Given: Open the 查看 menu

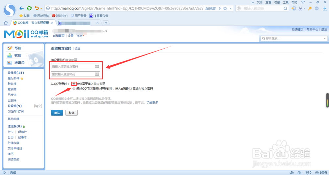Looking at the screenshot, I should [268, 2].
